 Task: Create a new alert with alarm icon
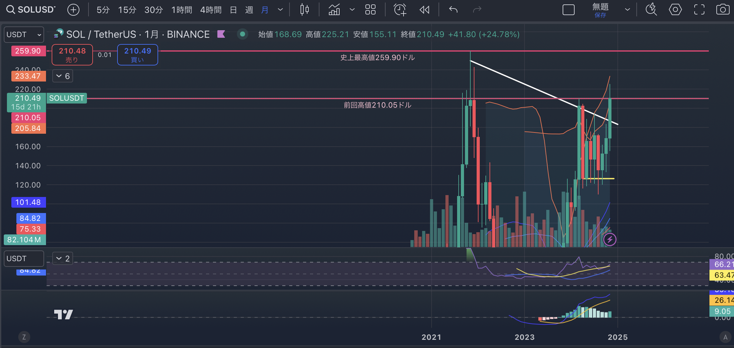(400, 10)
